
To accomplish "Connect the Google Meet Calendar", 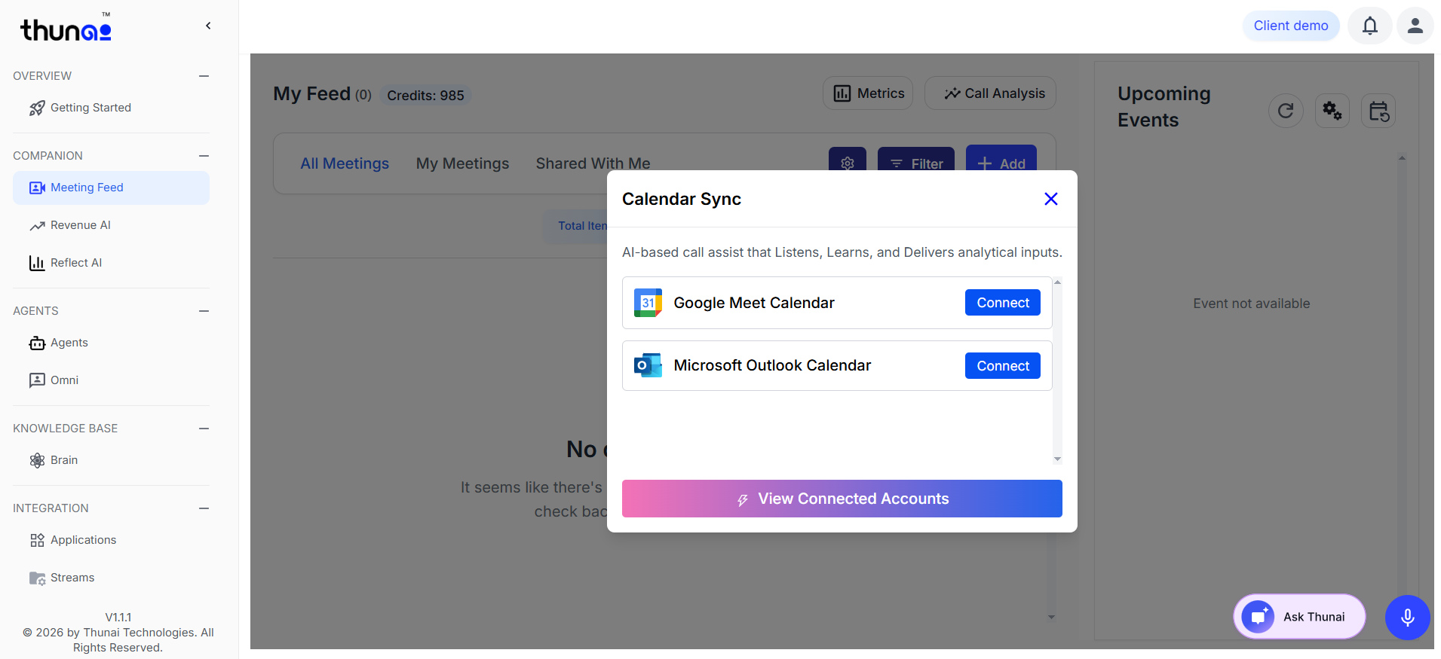I will tap(1002, 303).
